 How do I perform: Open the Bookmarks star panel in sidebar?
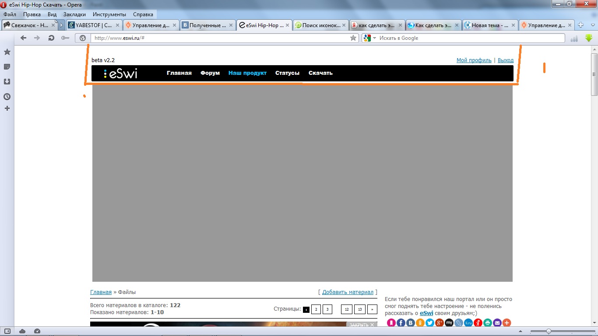coord(7,52)
